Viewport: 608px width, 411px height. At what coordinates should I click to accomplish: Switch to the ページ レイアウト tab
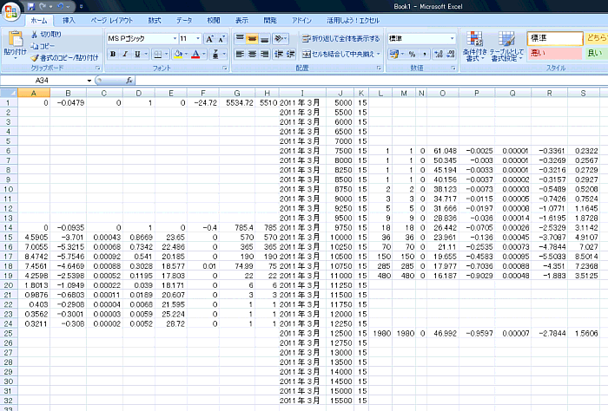(x=112, y=21)
